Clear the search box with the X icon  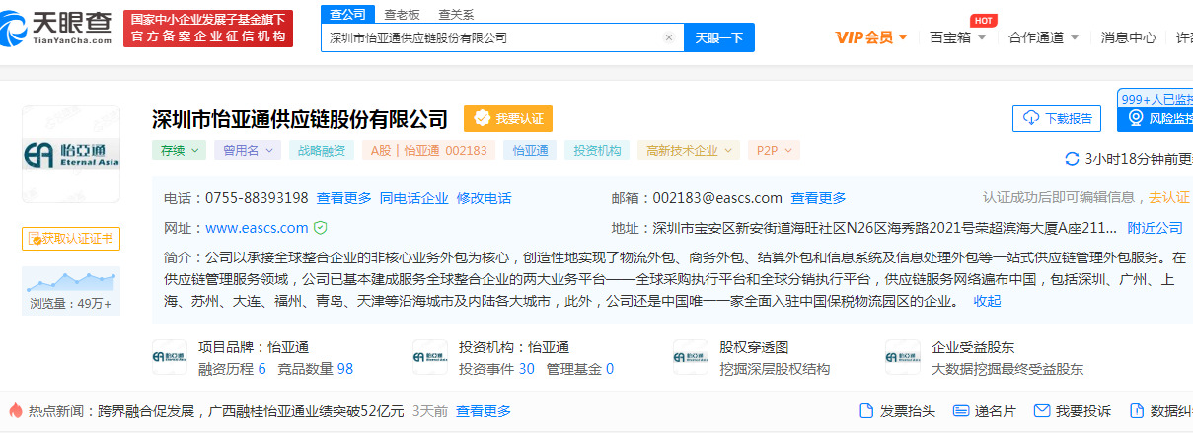click(x=668, y=38)
